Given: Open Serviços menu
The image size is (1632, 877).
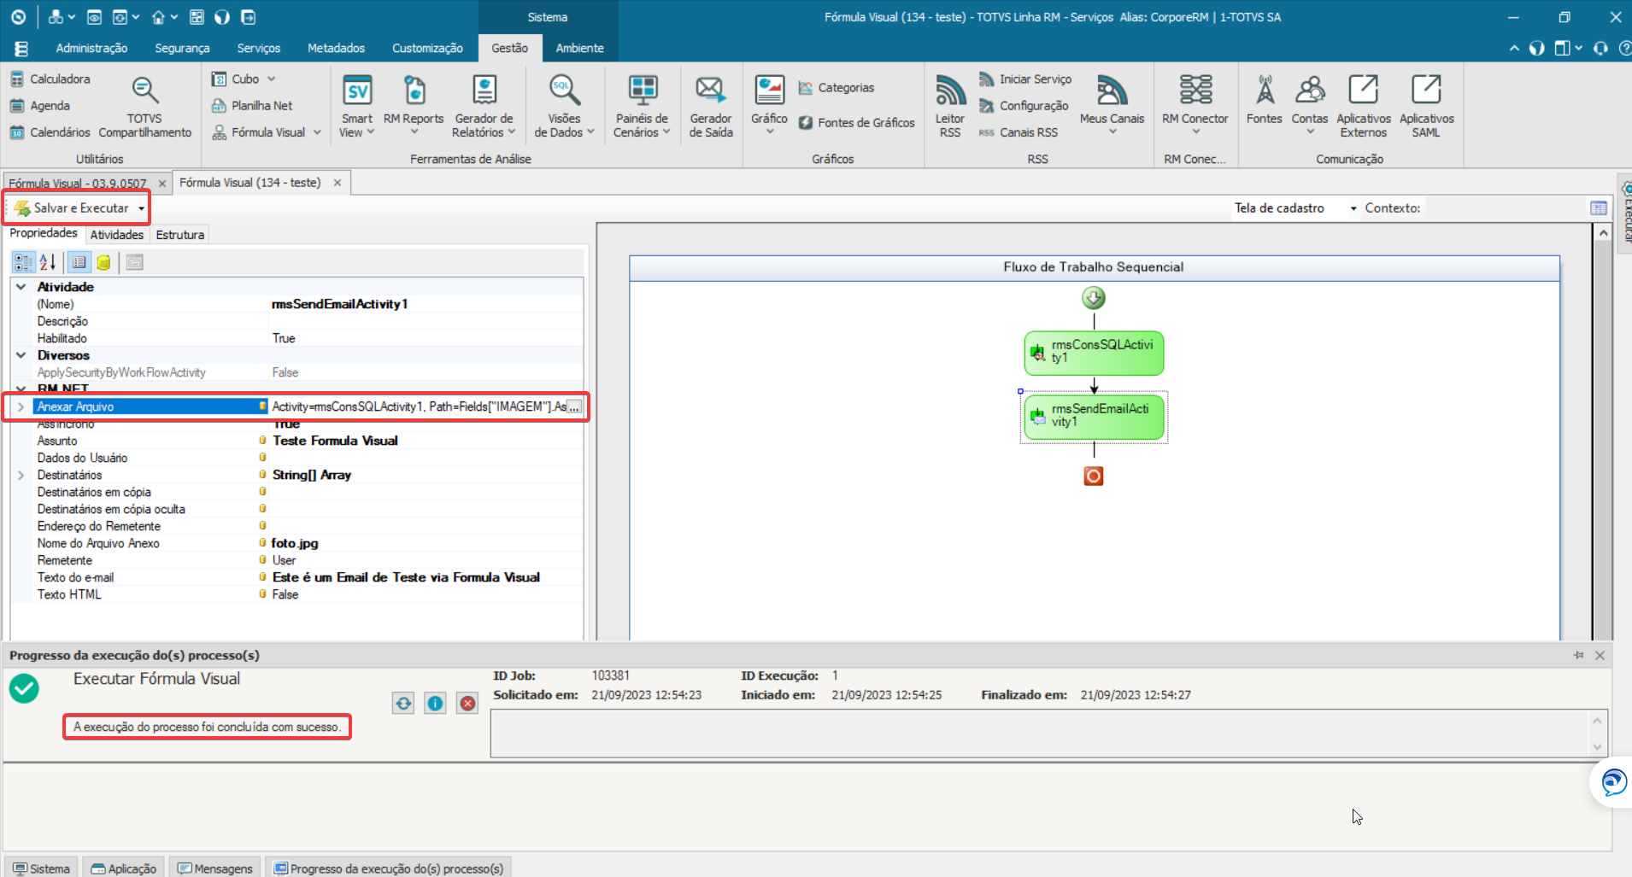Looking at the screenshot, I should (x=259, y=48).
